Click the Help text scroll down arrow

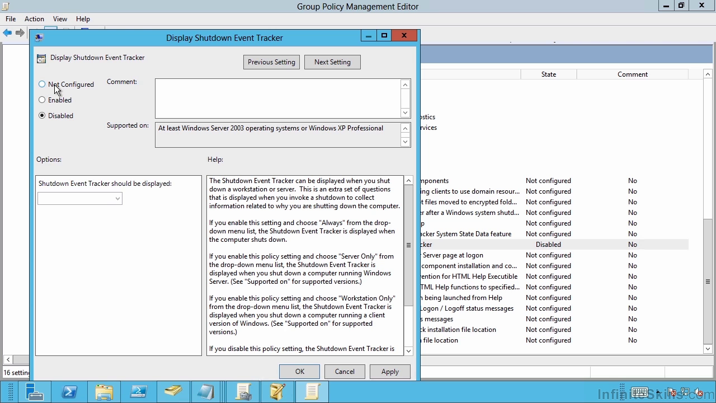[x=408, y=351]
